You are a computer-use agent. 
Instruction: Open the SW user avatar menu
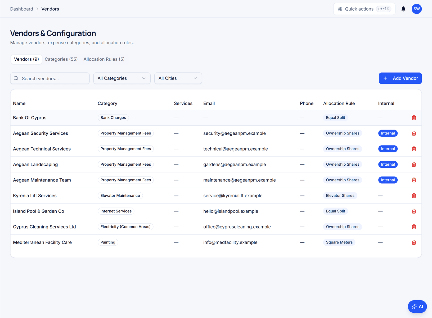tap(417, 9)
